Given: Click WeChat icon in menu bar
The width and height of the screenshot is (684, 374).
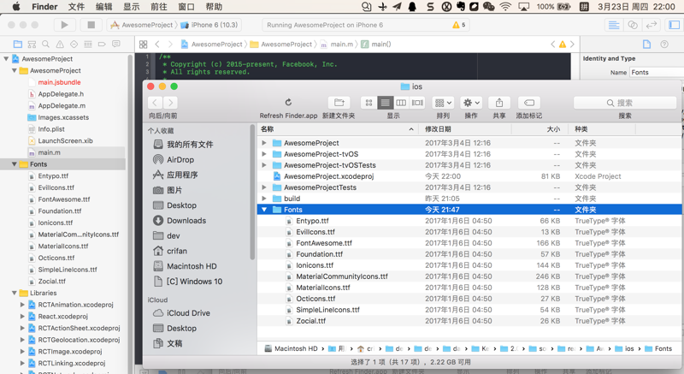Looking at the screenshot, I should tap(488, 7).
